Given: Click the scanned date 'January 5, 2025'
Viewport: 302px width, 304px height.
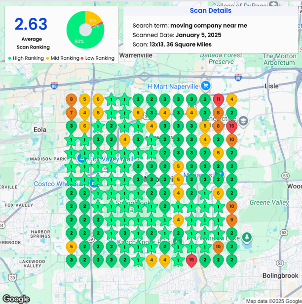Looking at the screenshot, I should (x=198, y=35).
